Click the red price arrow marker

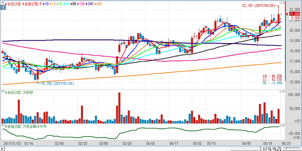pos(286,14)
